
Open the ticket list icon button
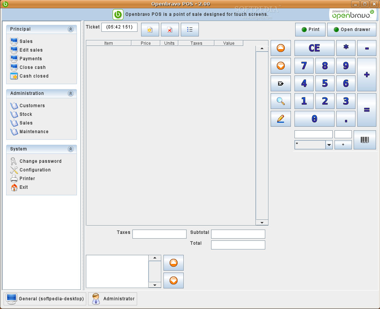coord(189,30)
